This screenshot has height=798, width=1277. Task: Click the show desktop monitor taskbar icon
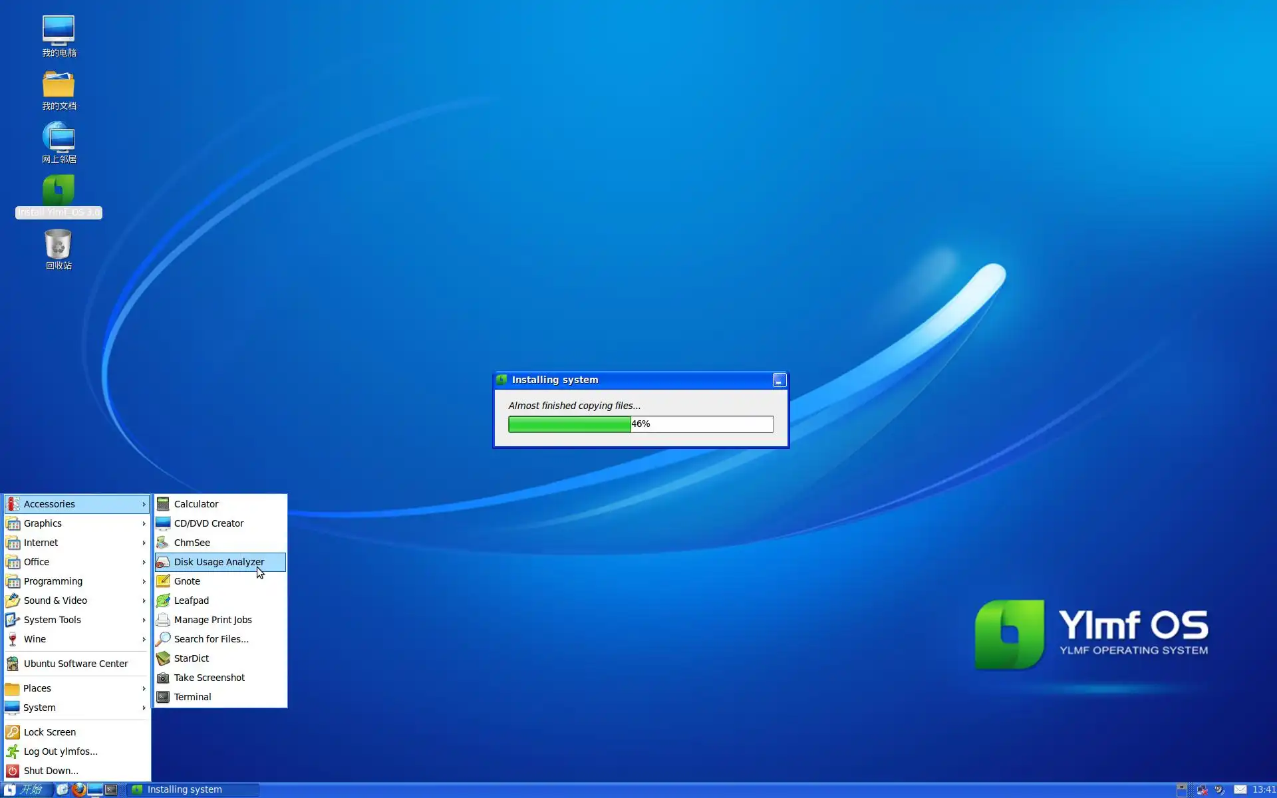point(95,789)
